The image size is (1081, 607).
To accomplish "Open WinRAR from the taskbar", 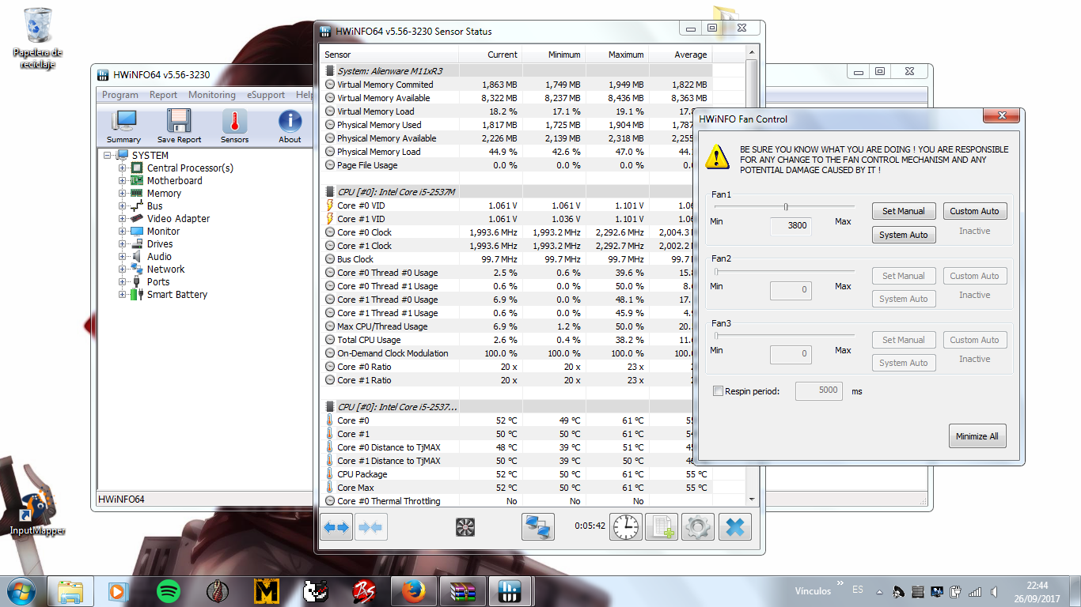I will tap(463, 590).
